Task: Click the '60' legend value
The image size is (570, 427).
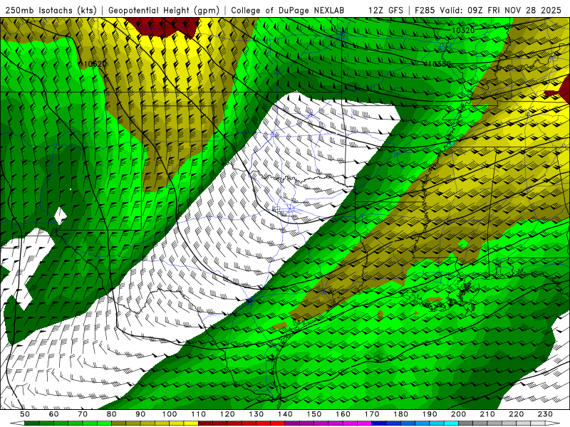Action: coord(54,414)
